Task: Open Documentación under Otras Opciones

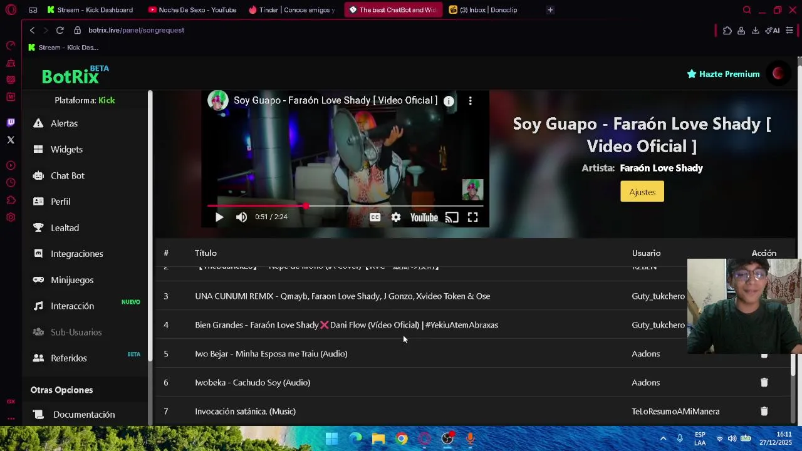Action: click(x=84, y=415)
